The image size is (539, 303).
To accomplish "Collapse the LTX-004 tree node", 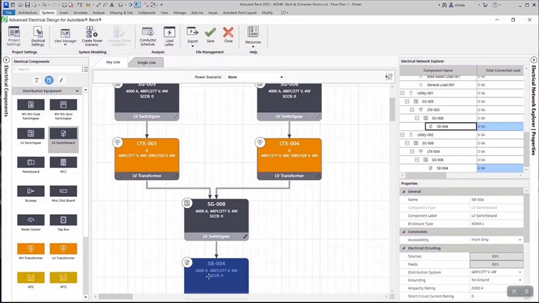I will (x=412, y=151).
